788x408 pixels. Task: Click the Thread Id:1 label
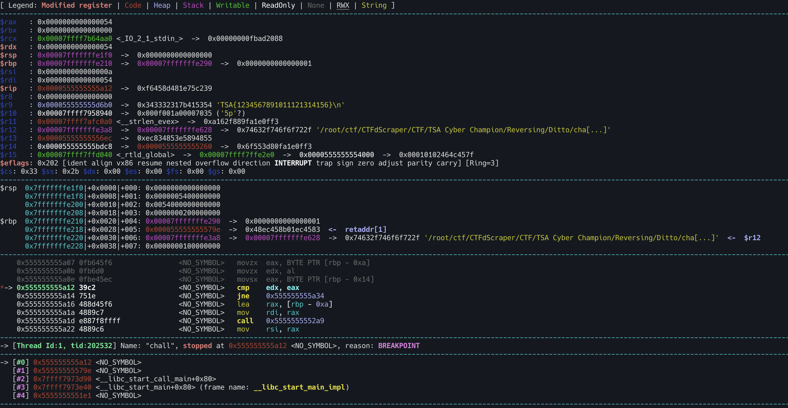(39, 346)
